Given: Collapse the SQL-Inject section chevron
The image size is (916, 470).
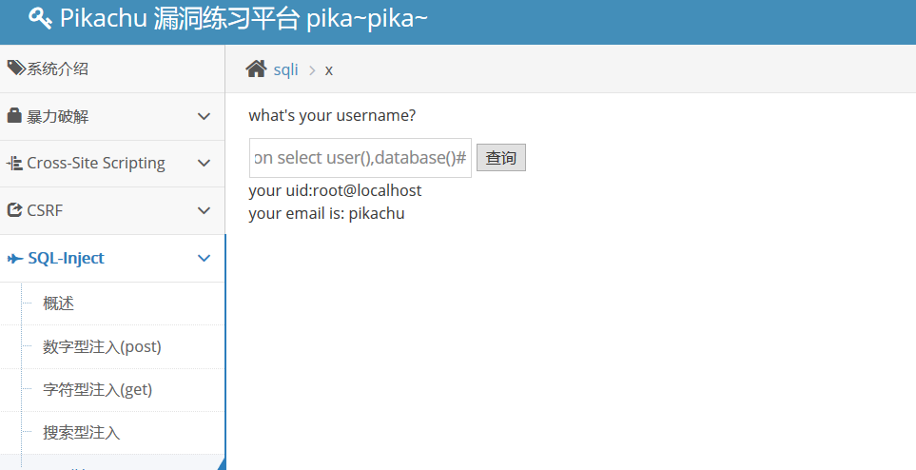Looking at the screenshot, I should click(x=204, y=258).
